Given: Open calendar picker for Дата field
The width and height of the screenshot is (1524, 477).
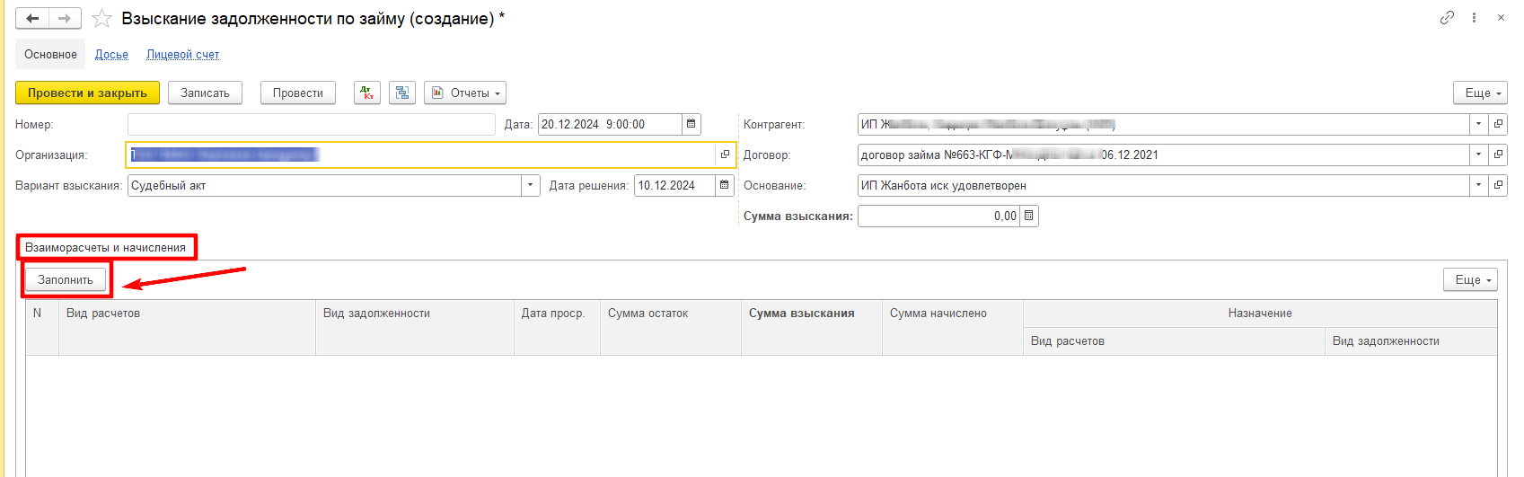Looking at the screenshot, I should (x=692, y=124).
